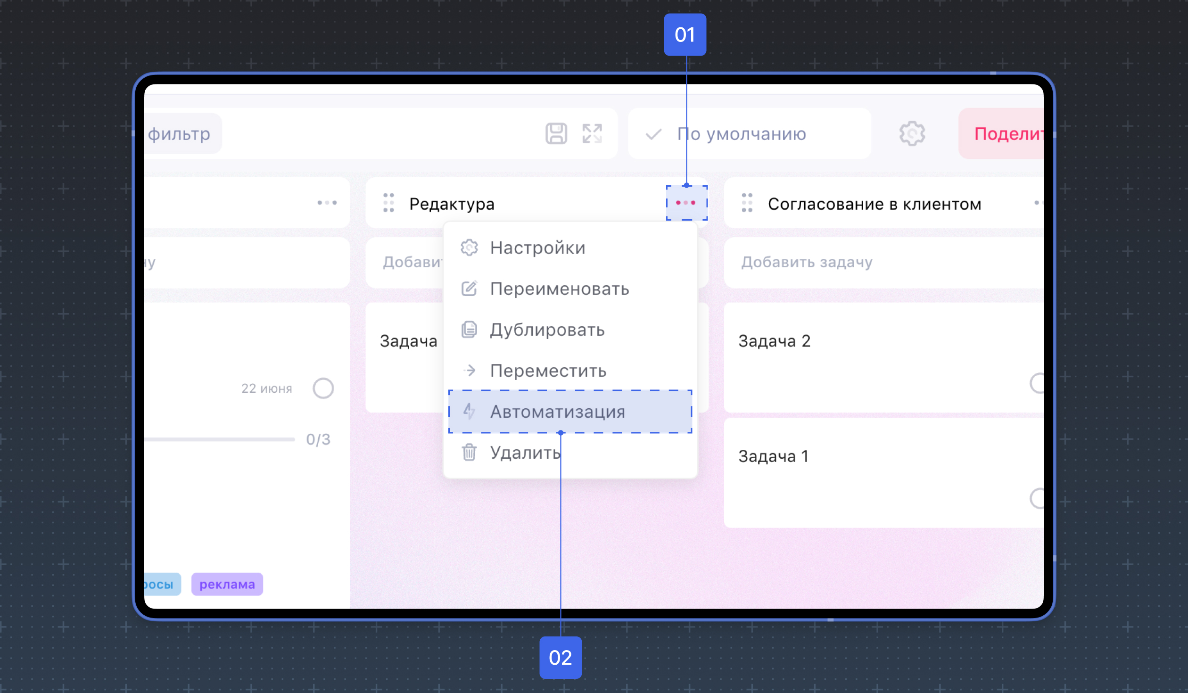Open three-dot menu of the leftmost column
The width and height of the screenshot is (1188, 693).
click(x=327, y=203)
